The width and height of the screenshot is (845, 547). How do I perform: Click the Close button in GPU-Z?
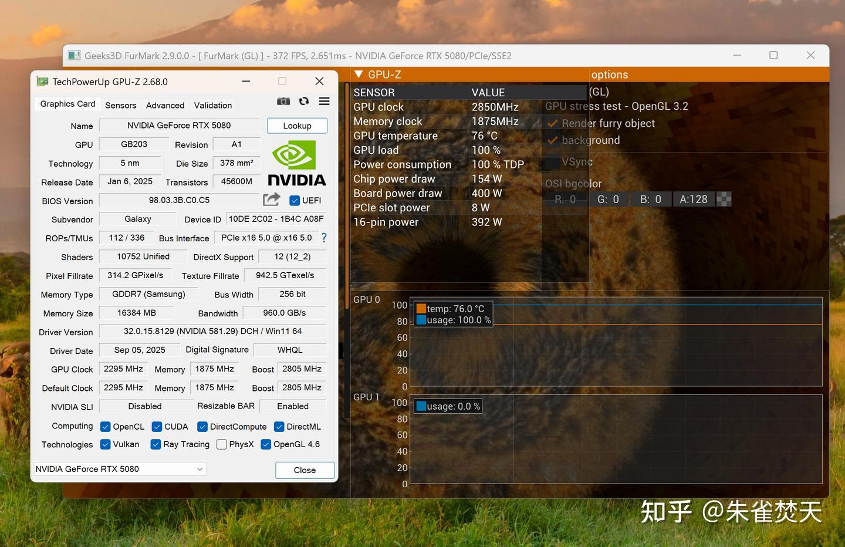tap(305, 470)
